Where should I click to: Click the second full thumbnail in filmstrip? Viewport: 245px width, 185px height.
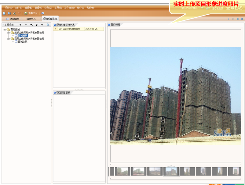[x=139, y=171]
